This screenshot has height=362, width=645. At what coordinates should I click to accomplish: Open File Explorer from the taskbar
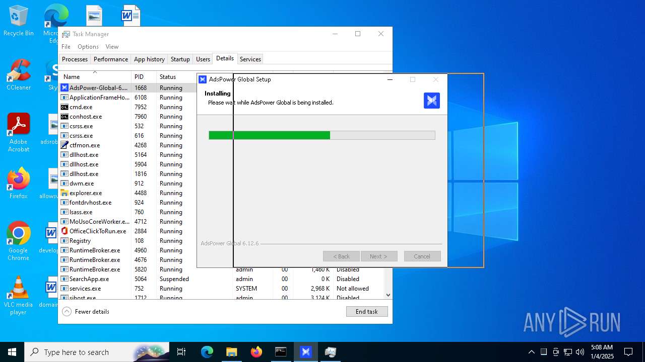click(x=232, y=352)
